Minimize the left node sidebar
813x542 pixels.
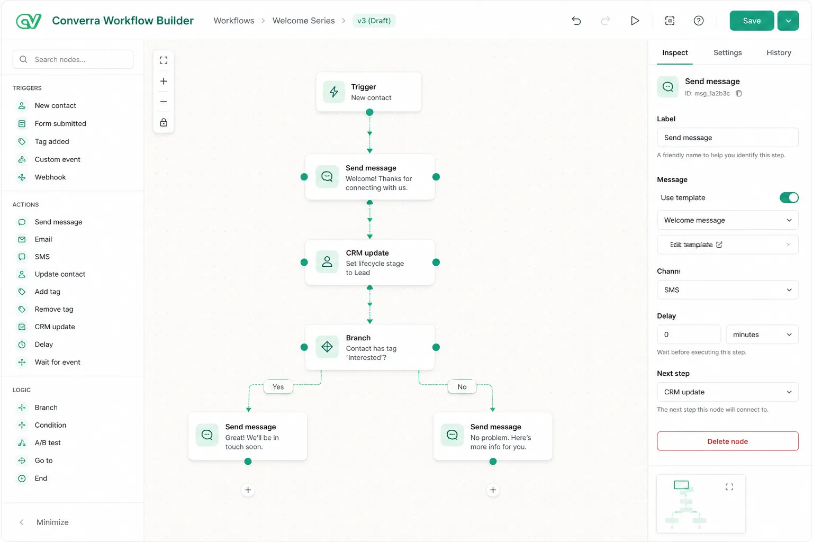44,522
